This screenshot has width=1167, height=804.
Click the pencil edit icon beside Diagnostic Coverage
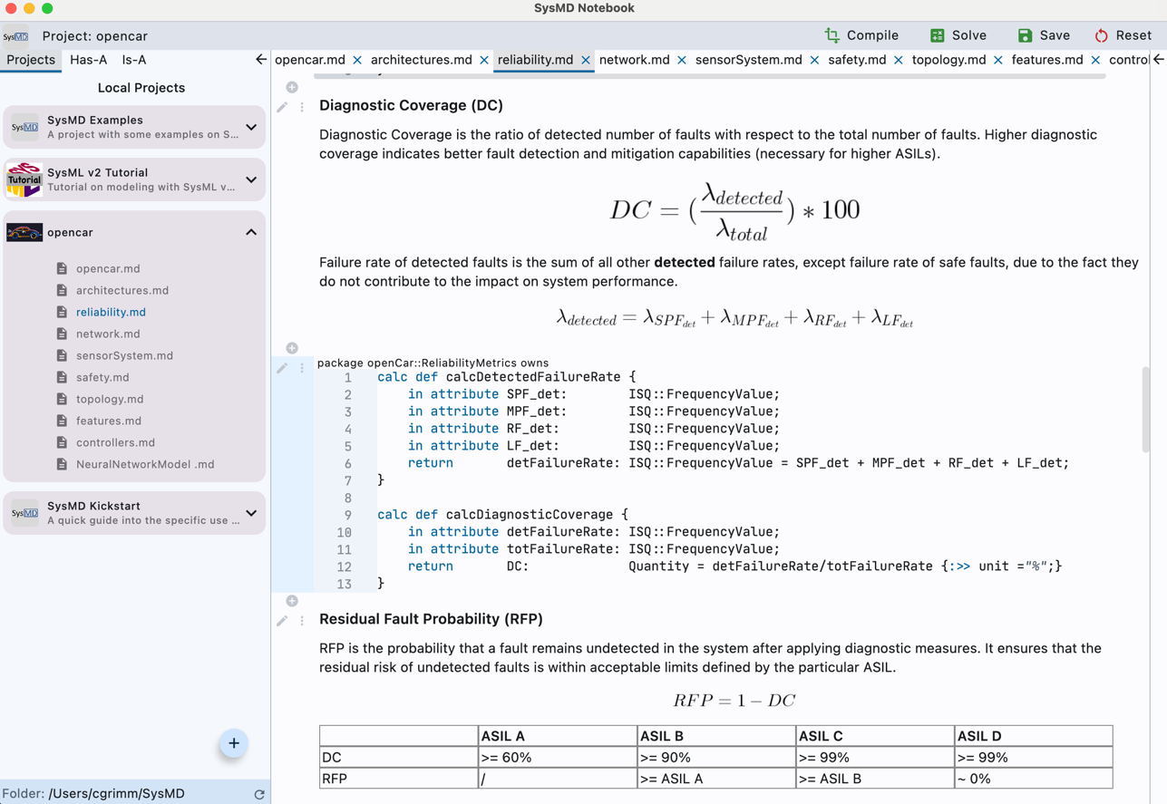[x=282, y=107]
